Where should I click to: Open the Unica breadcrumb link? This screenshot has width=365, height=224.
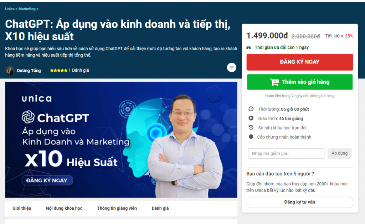10,9
